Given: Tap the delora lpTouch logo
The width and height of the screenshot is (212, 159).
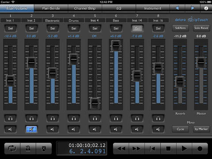Looking at the screenshot, I should 192,20.
